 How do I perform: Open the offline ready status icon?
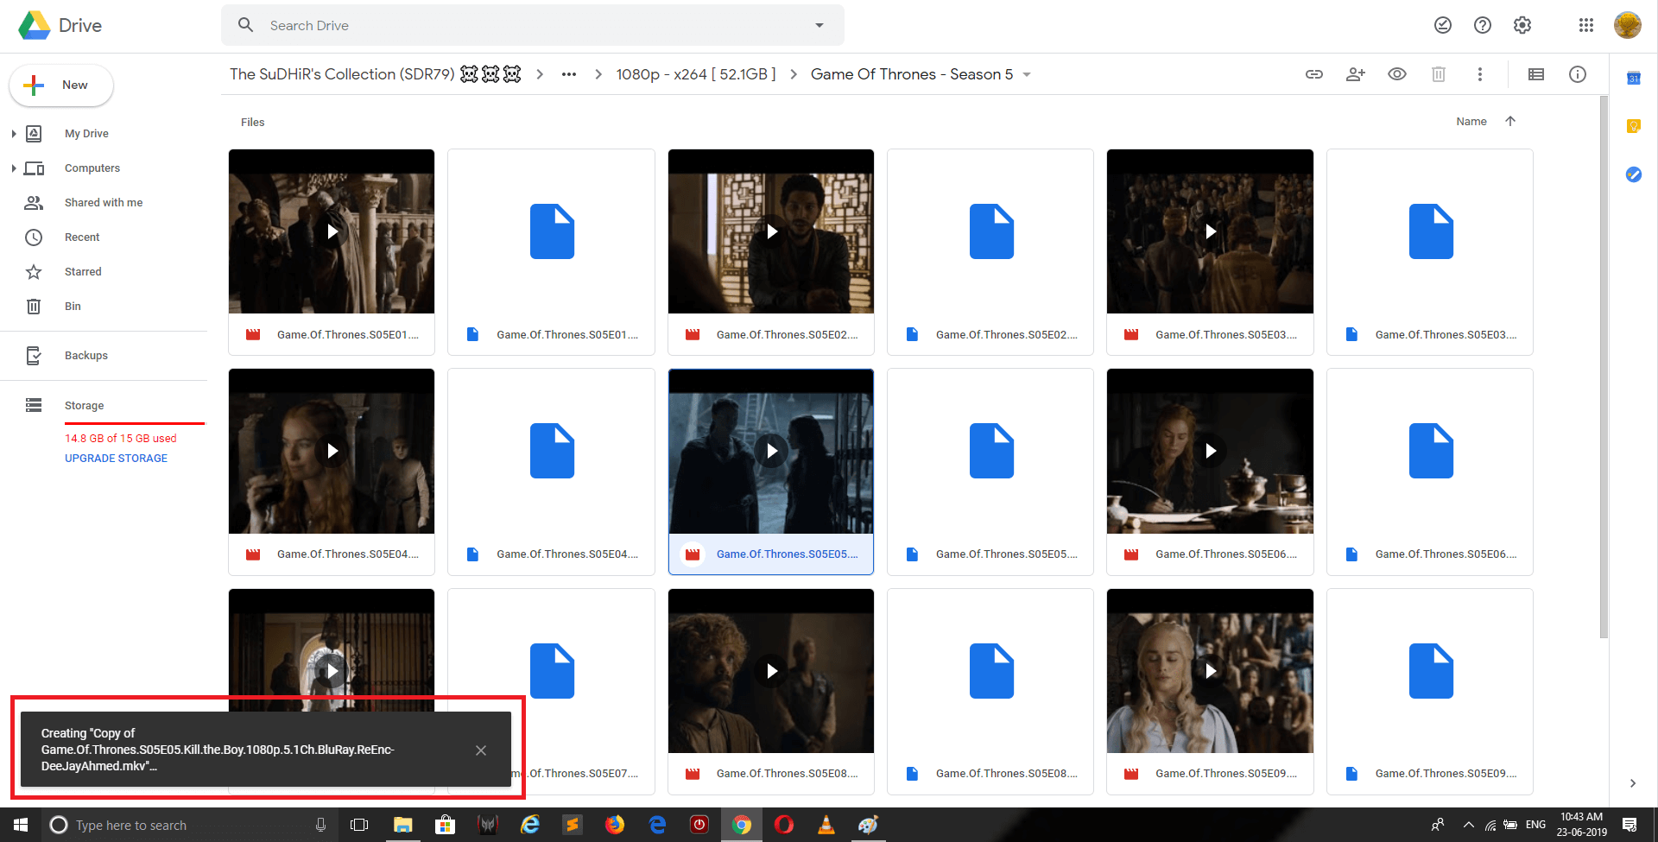click(x=1443, y=25)
